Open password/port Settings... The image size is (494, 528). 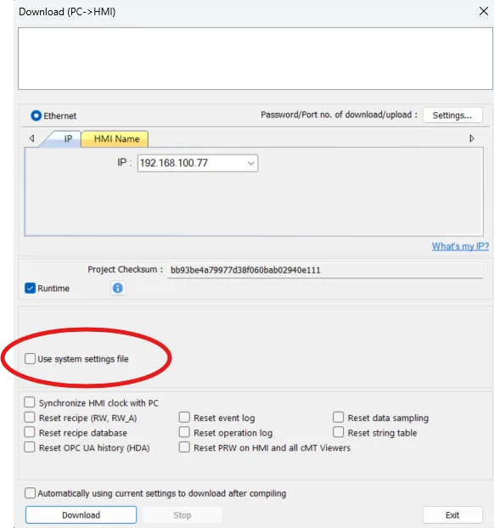point(452,115)
